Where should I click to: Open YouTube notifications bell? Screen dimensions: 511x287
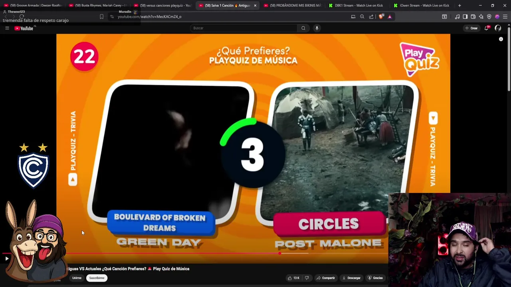tap(486, 28)
